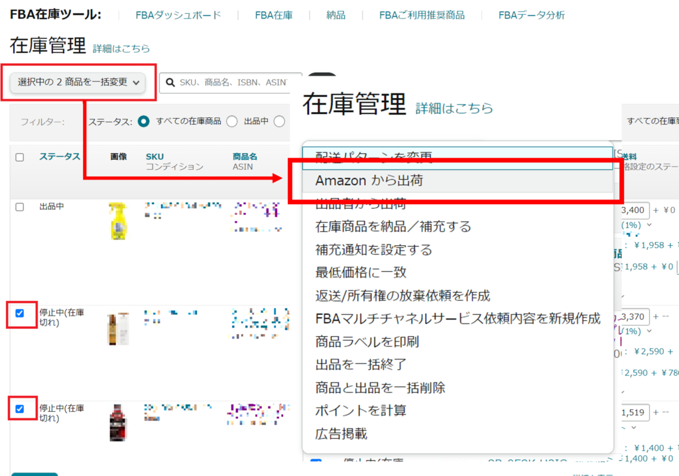The height and width of the screenshot is (476, 679).
Task: Edit the 3,370 price field
Action: point(635,317)
